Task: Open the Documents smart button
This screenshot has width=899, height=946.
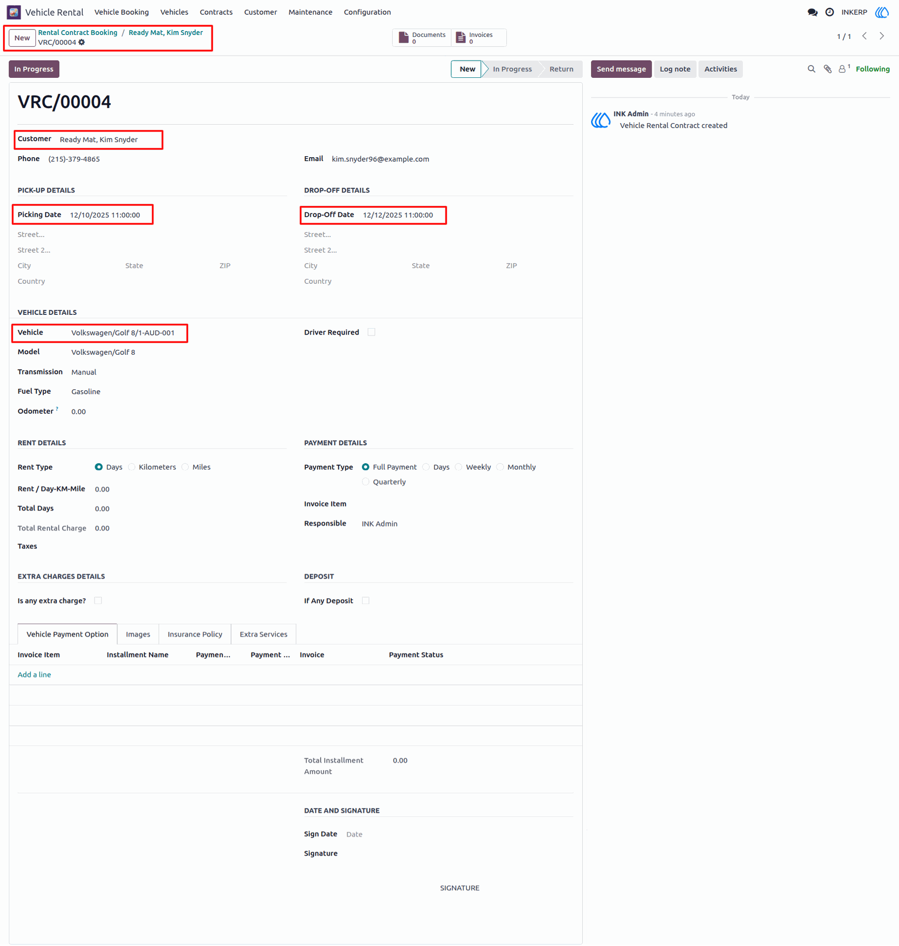Action: point(422,37)
